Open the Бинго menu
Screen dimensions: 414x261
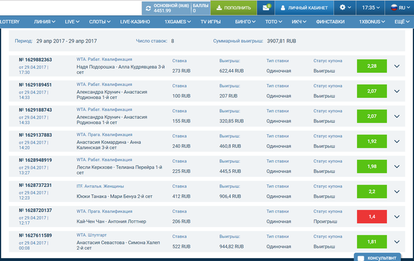coord(245,22)
